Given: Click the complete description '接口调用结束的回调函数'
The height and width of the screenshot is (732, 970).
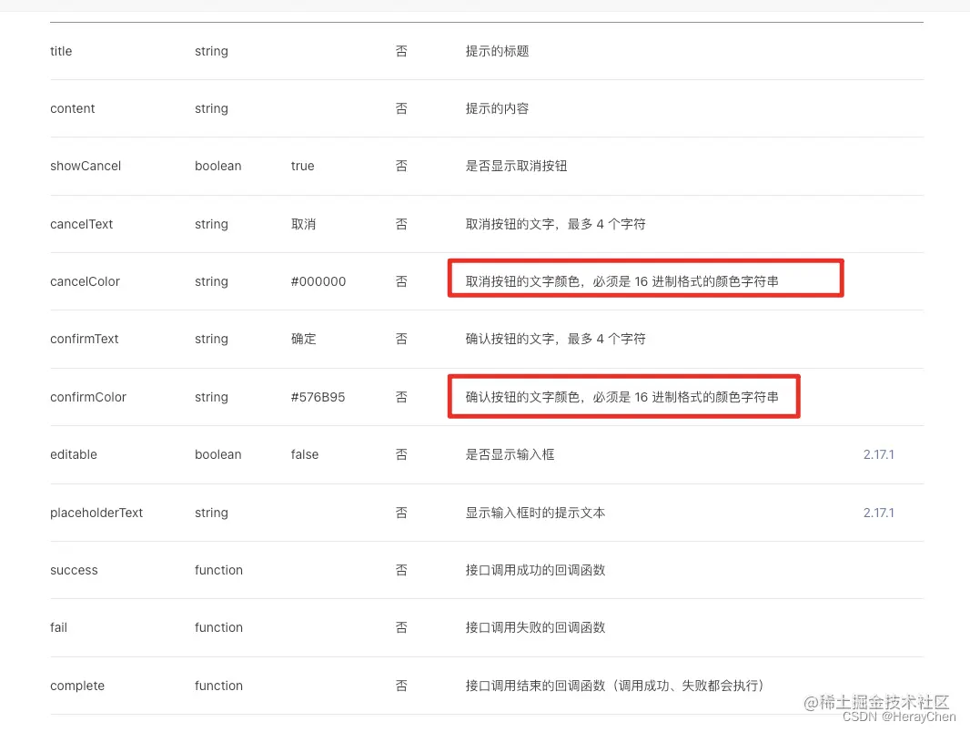Looking at the screenshot, I should 535,686.
